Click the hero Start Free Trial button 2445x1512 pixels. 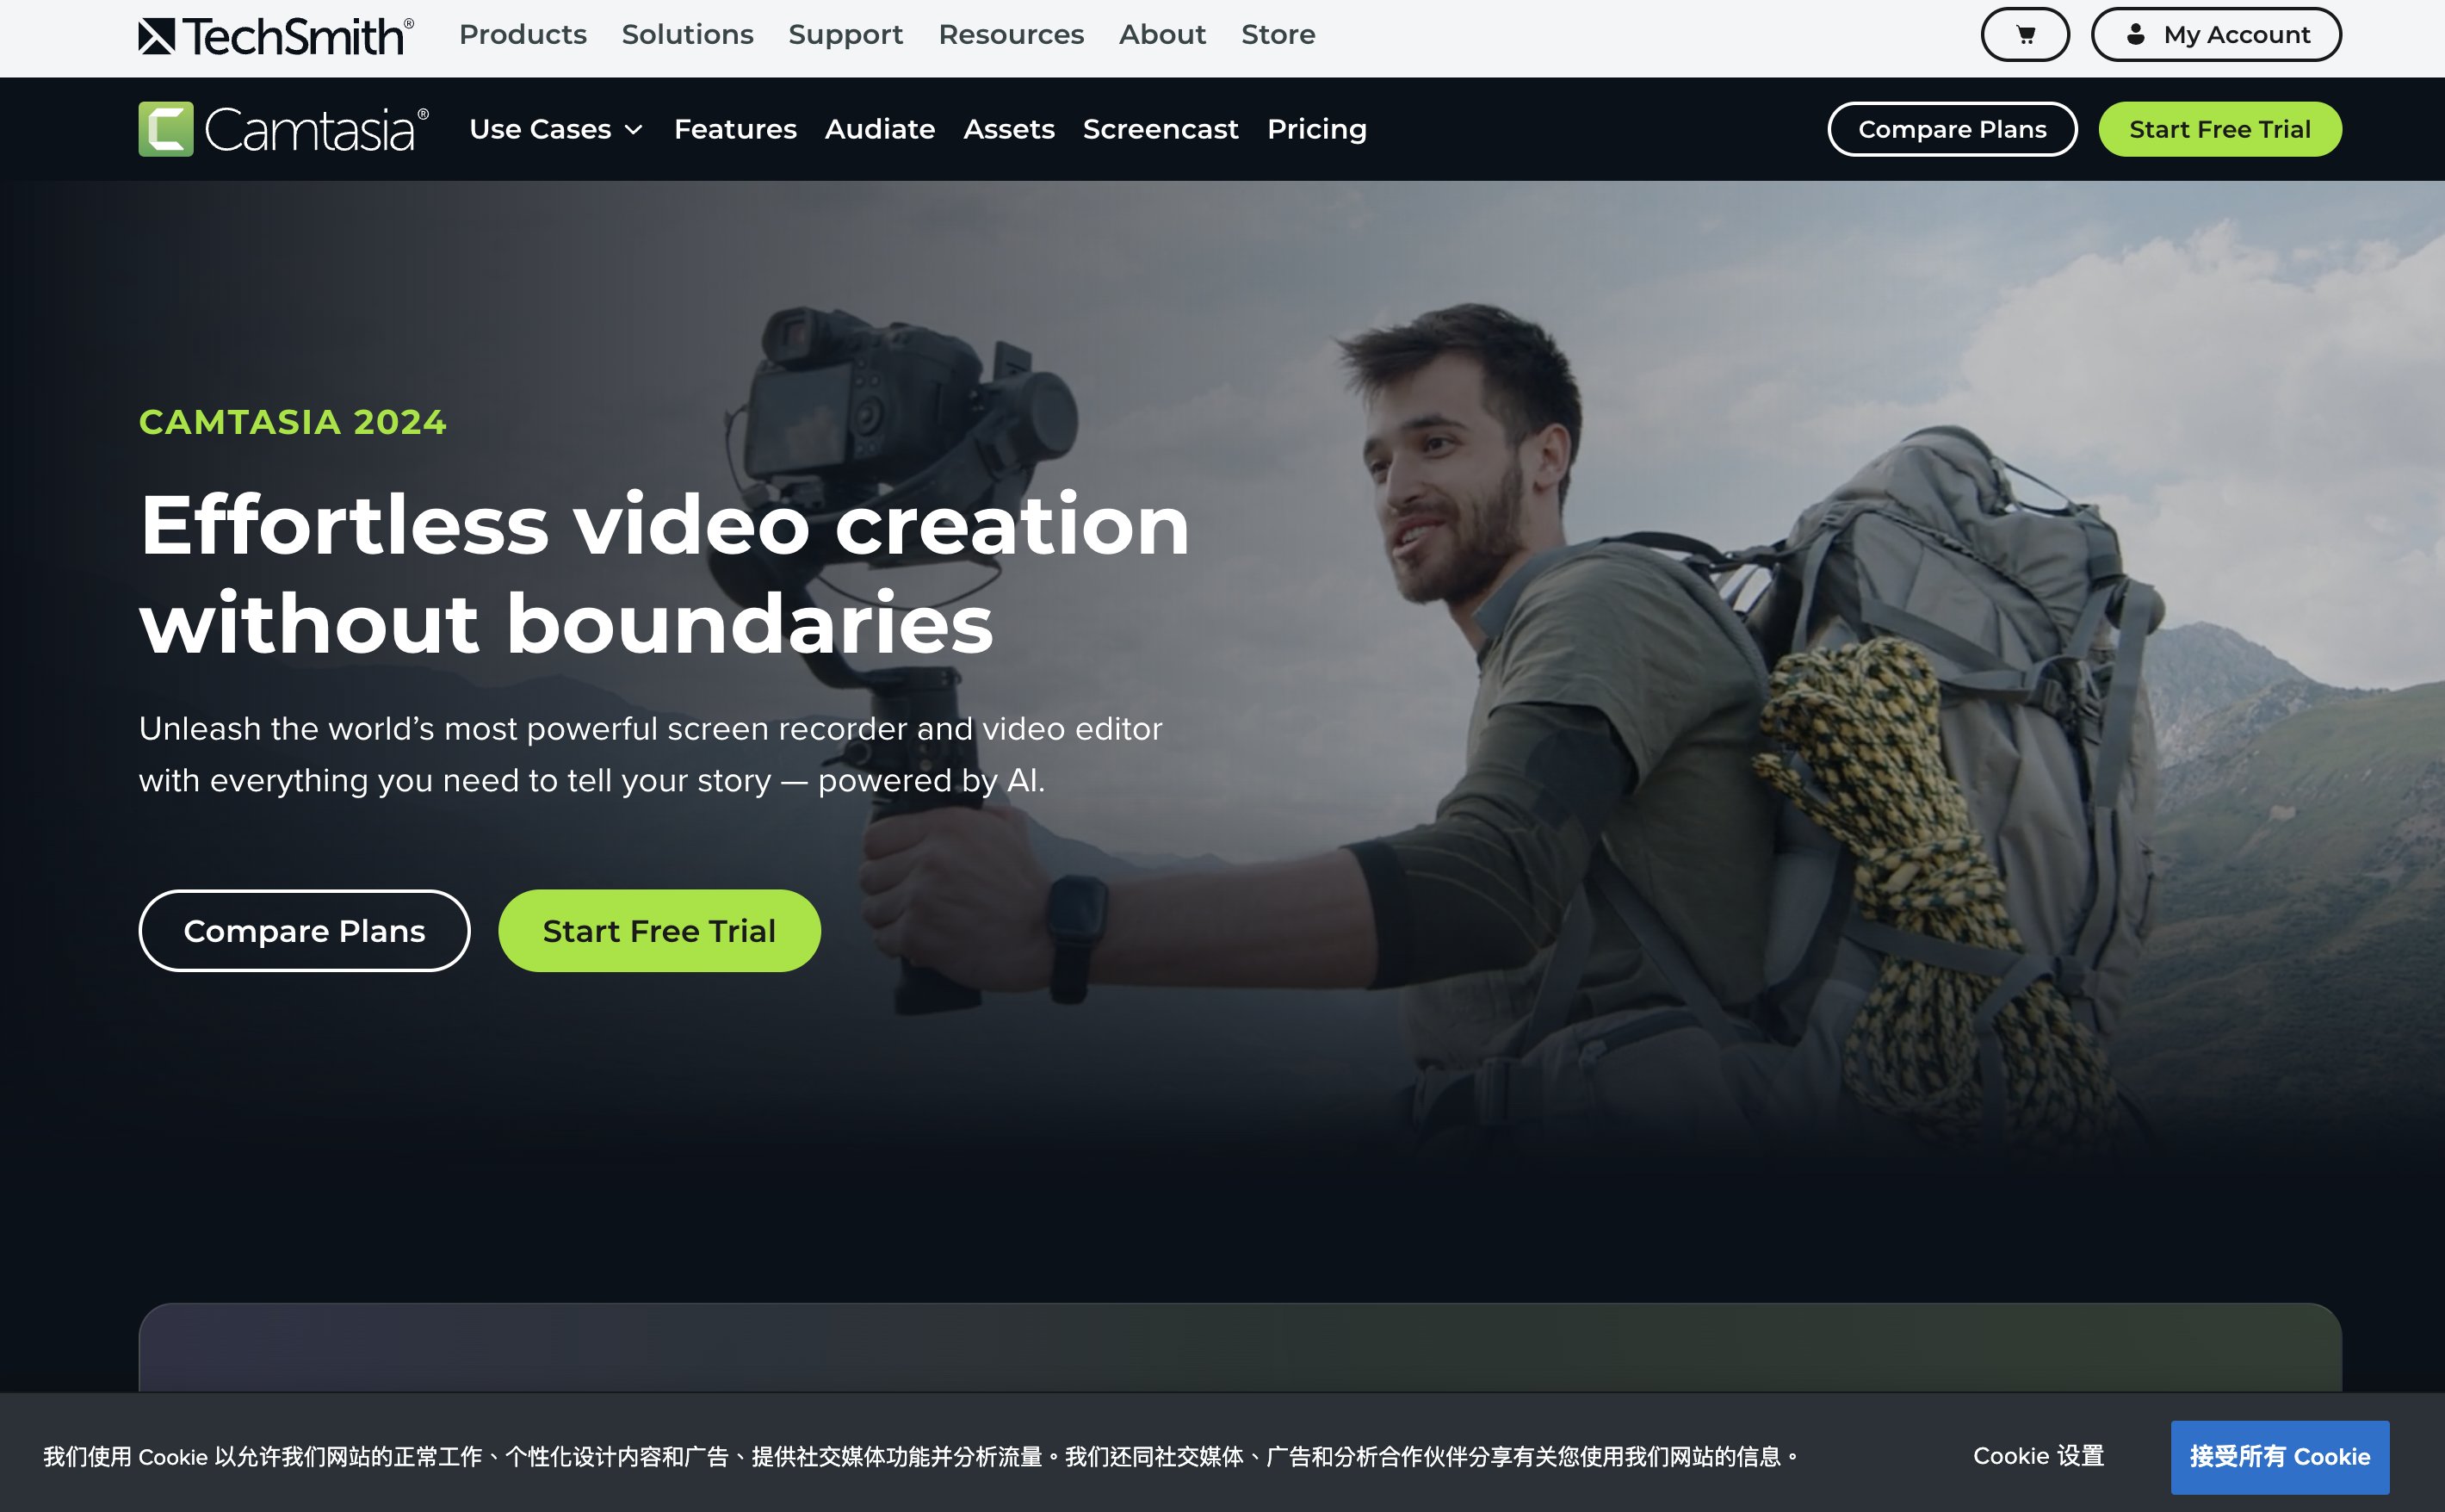(x=659, y=931)
